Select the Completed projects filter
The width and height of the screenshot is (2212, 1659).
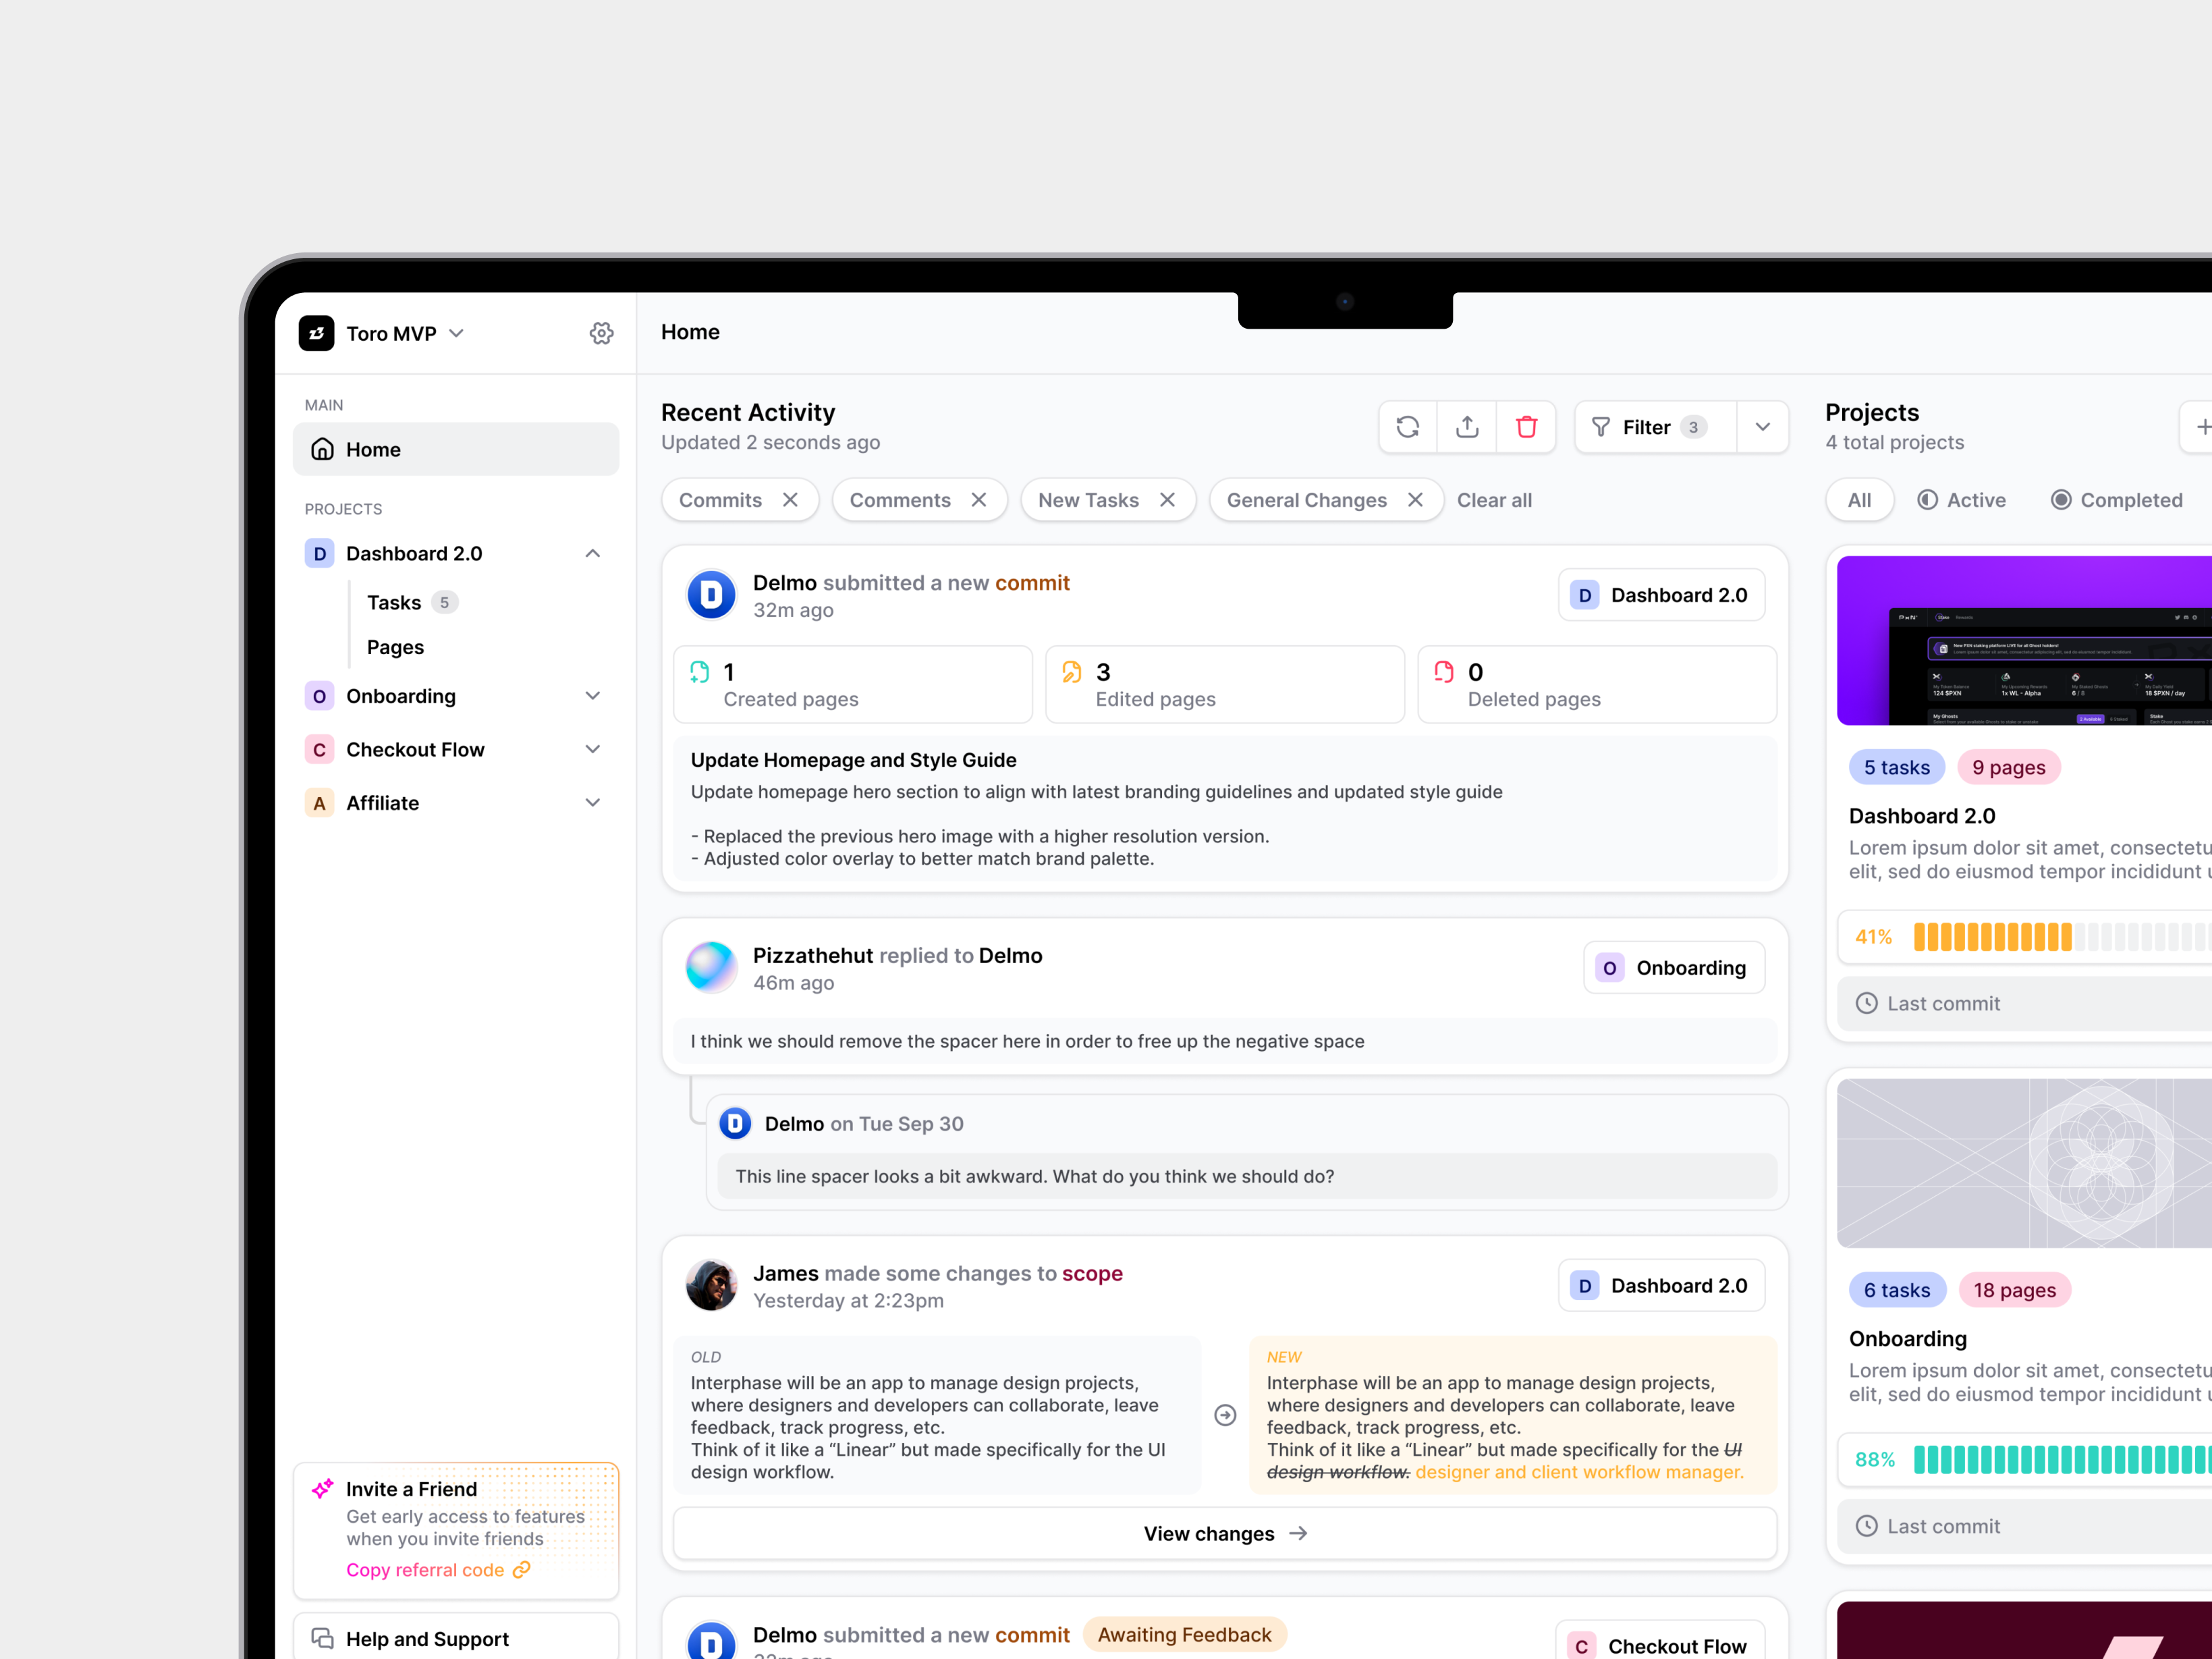[x=2116, y=500]
